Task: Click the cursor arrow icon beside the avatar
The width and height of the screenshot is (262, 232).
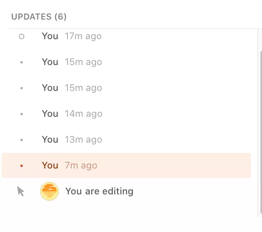Action: pos(21,191)
